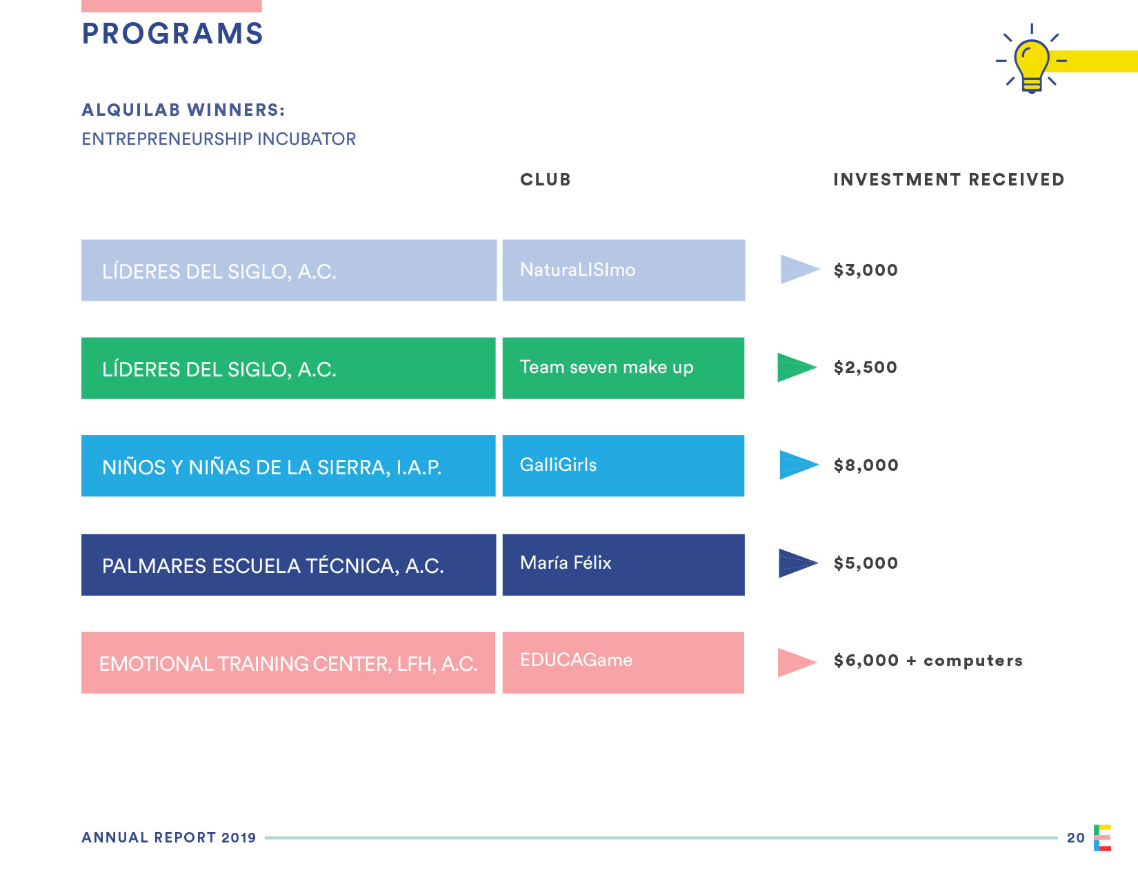
Task: Click the GalliGirls club box
Action: (623, 466)
